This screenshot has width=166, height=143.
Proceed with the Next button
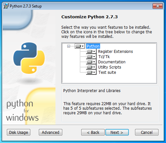tap(117, 132)
